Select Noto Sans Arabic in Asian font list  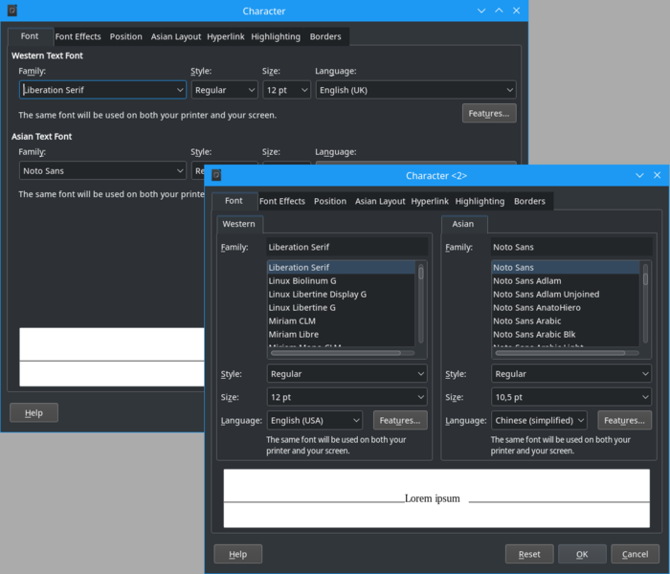tap(527, 321)
